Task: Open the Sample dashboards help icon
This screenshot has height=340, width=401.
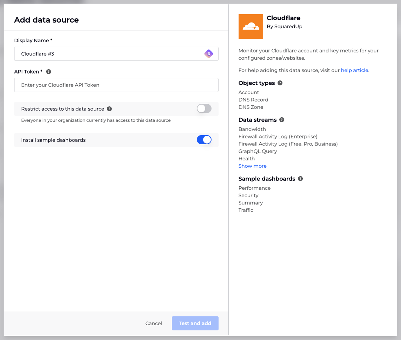Action: click(x=300, y=179)
